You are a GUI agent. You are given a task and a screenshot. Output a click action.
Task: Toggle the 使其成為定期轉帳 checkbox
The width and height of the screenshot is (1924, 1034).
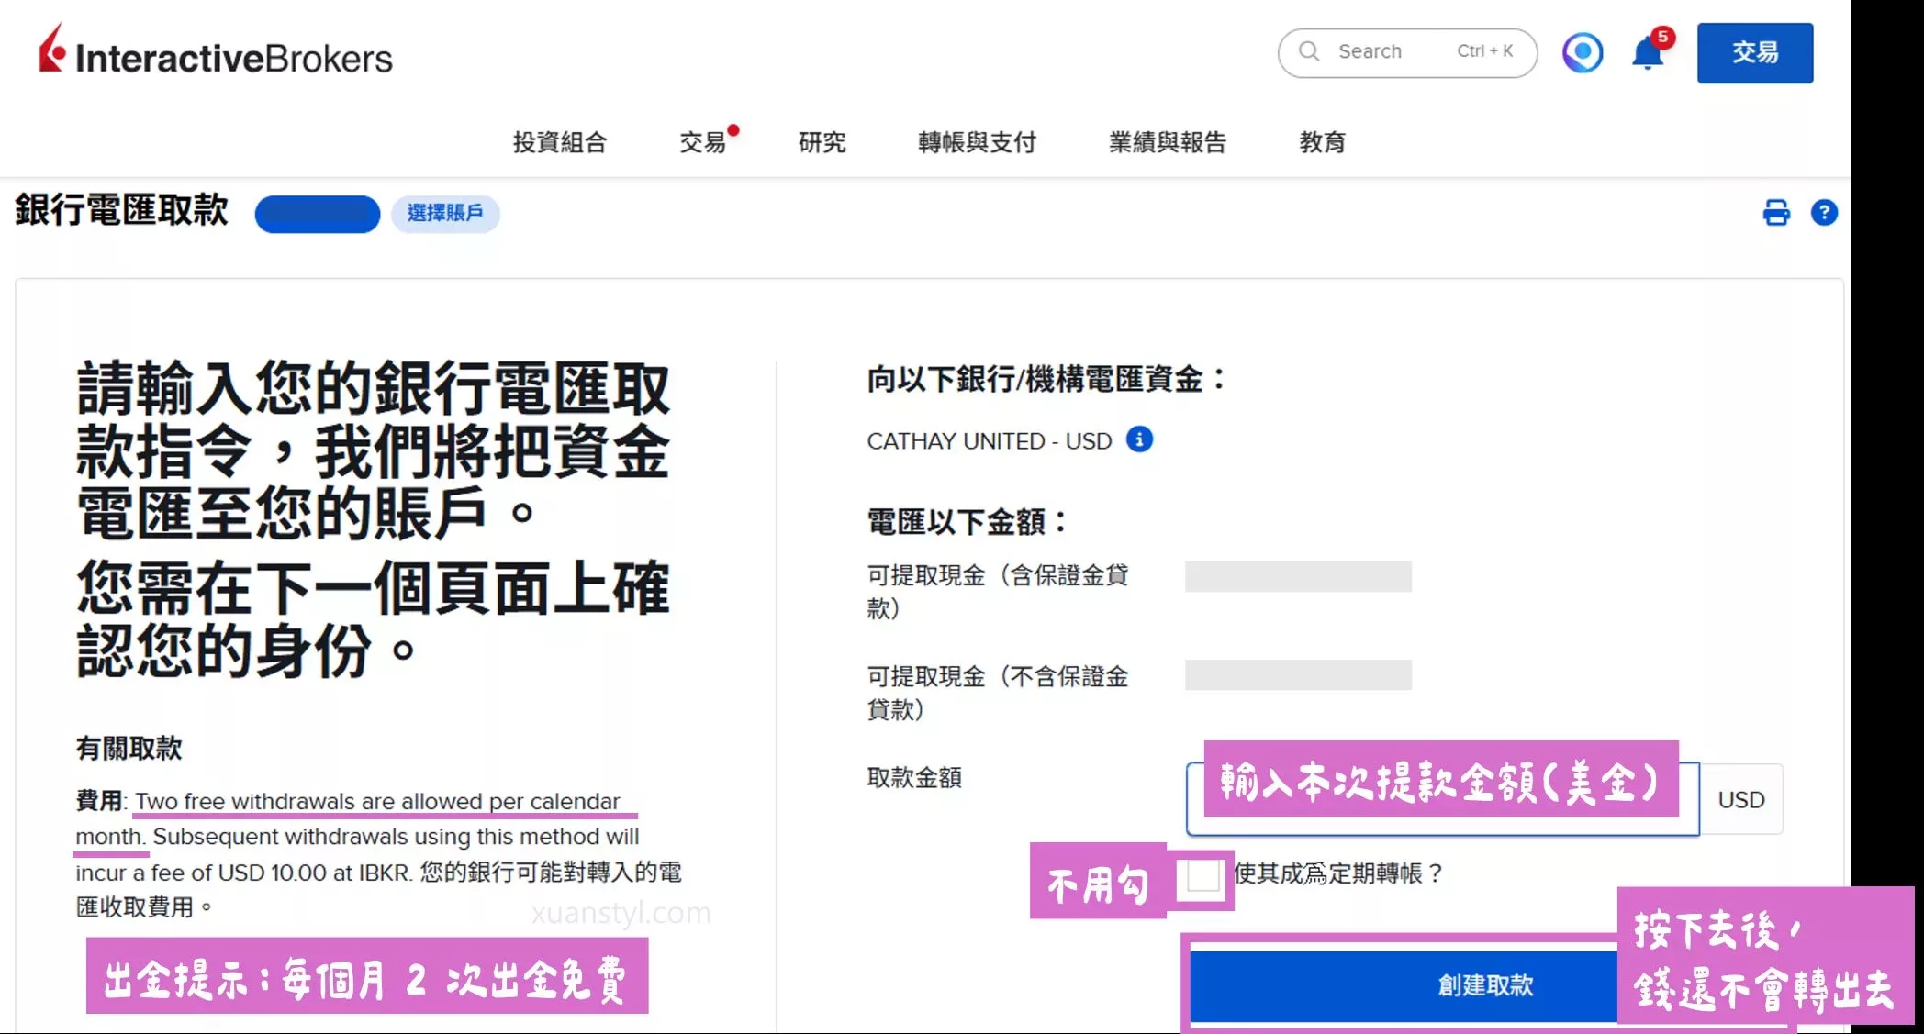(x=1202, y=876)
